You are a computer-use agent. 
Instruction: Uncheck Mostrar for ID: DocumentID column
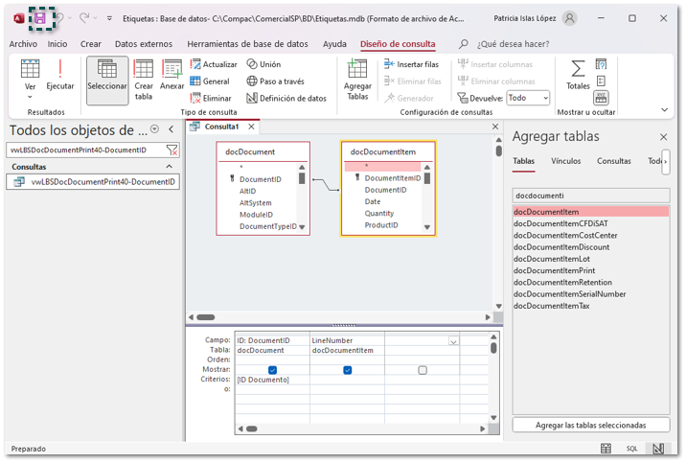pos(273,370)
